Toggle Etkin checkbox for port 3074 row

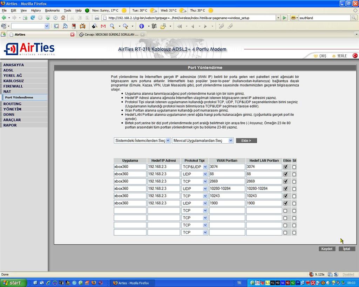(x=285, y=167)
